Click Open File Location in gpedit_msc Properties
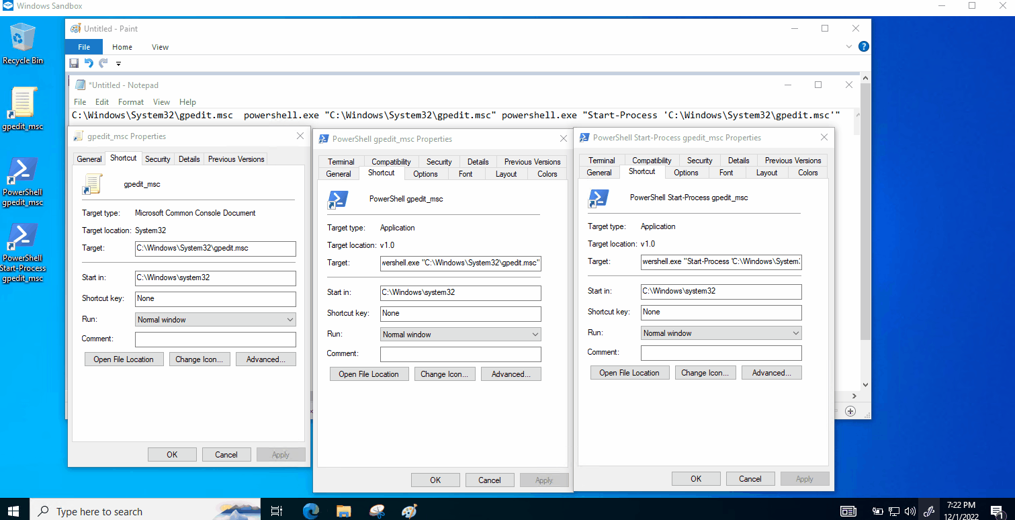 pyautogui.click(x=124, y=359)
